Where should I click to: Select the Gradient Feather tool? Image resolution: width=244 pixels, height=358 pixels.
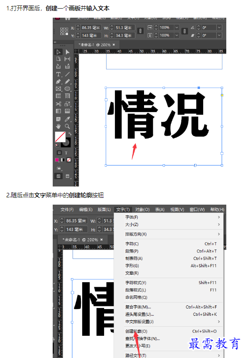67,111
